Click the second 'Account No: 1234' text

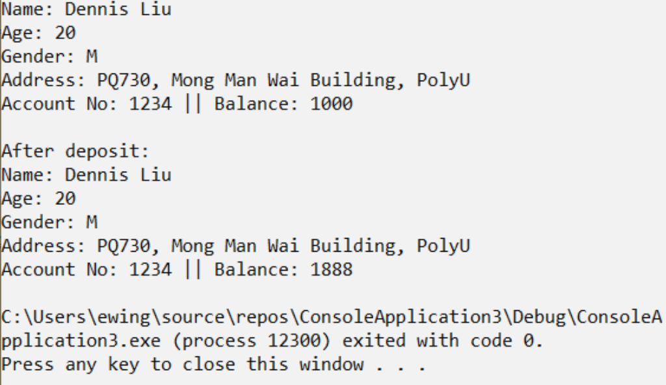[x=87, y=270]
